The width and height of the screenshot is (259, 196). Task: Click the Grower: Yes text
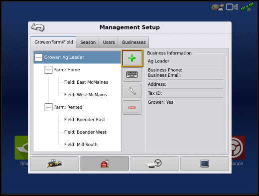[x=160, y=102]
